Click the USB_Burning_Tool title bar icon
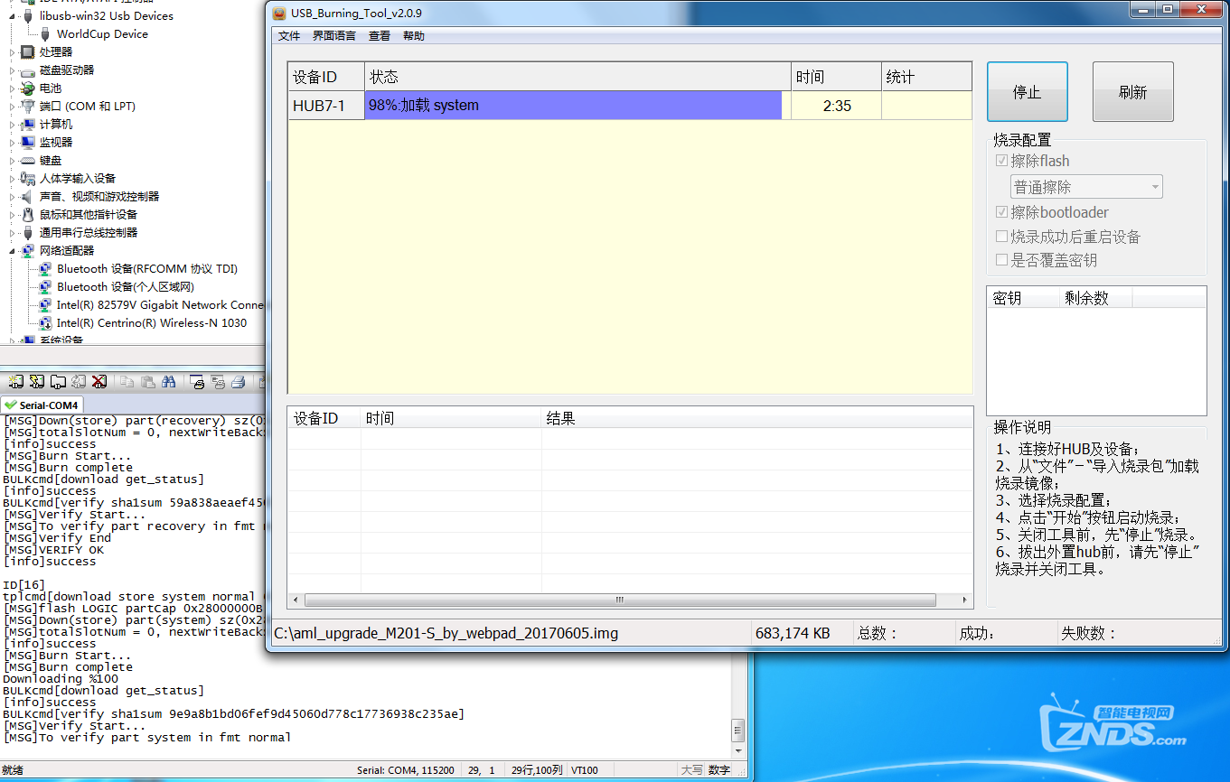The width and height of the screenshot is (1230, 782). pyautogui.click(x=280, y=13)
